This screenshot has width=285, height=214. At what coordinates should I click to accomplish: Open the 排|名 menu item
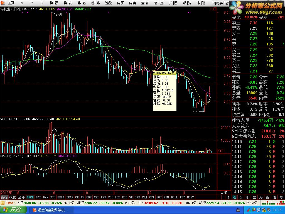(82, 3)
